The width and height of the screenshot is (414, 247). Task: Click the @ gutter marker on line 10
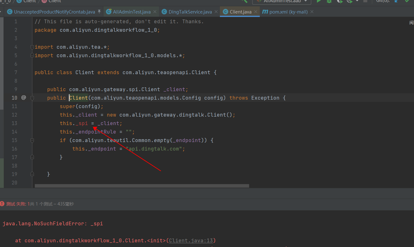click(24, 98)
